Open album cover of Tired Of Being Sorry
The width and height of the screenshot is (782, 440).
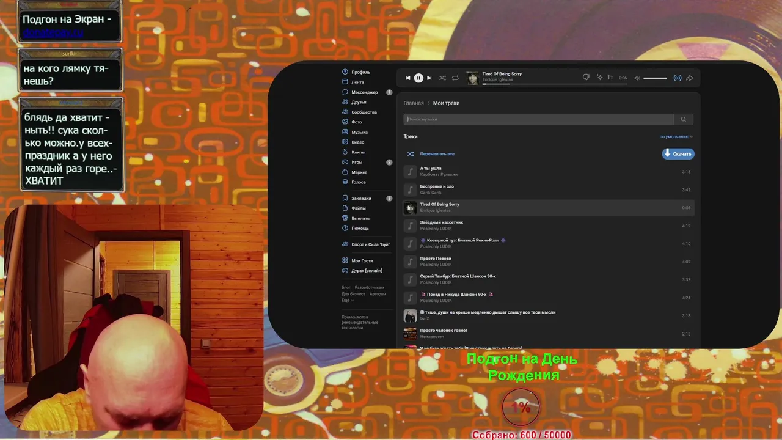[x=472, y=78]
